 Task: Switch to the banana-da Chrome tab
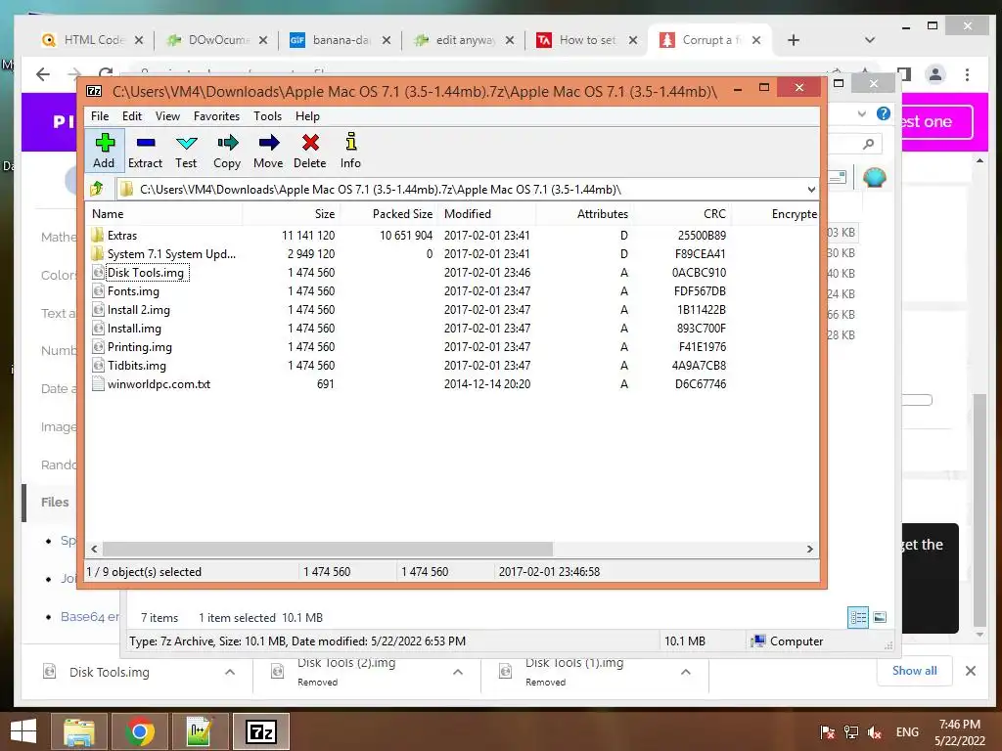pos(340,40)
